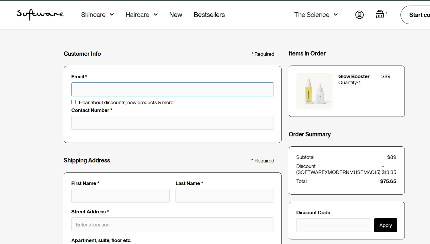Focus the Discount Code input field
The image size is (430, 244).
pos(334,225)
